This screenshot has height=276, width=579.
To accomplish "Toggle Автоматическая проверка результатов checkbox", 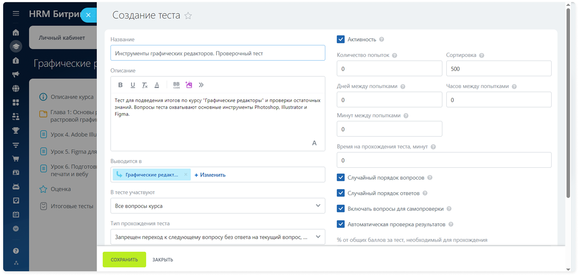I will pos(341,224).
